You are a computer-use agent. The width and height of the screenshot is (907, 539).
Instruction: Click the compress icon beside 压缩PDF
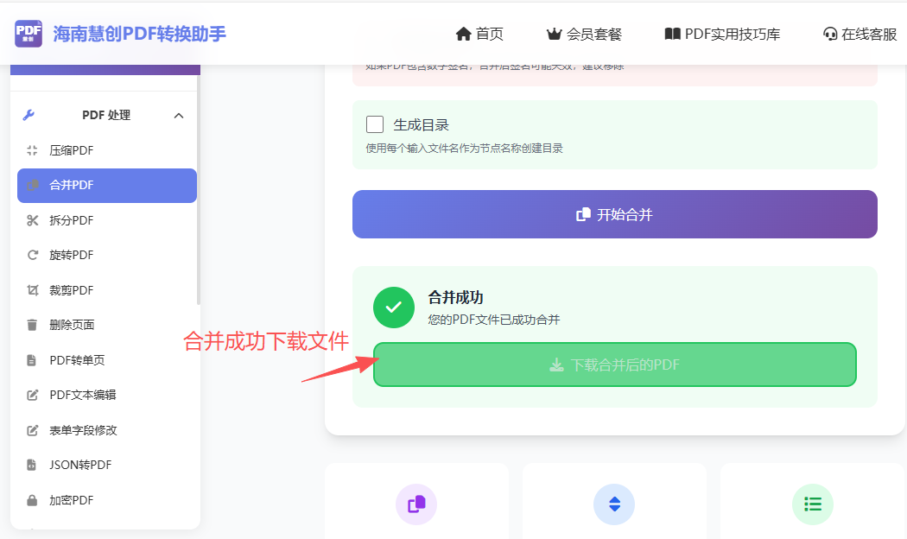coord(33,150)
